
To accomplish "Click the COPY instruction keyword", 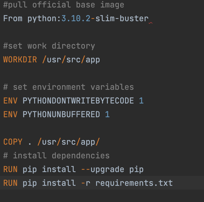I will tap(13, 142).
